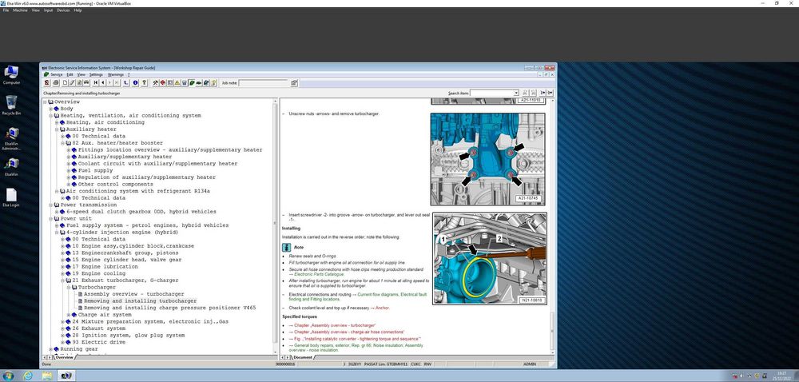Viewport: 799px width, 382px height.
Task: Select Document tab below document pane
Action: pos(303,357)
